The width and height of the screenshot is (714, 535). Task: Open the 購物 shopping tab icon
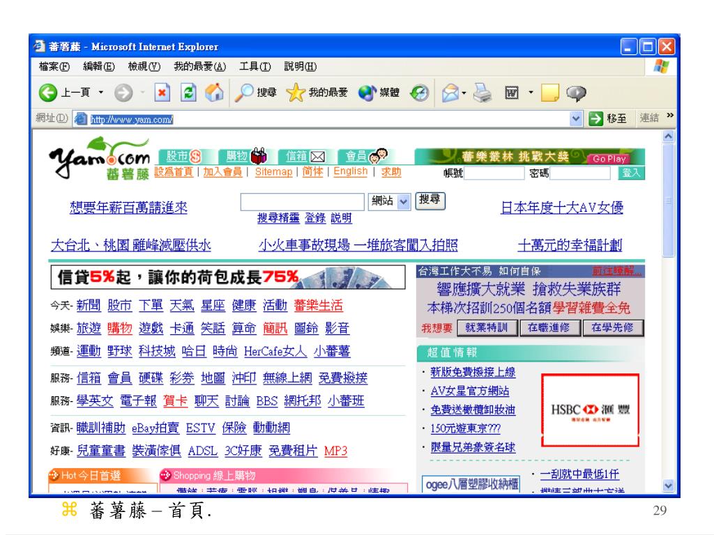click(x=246, y=156)
